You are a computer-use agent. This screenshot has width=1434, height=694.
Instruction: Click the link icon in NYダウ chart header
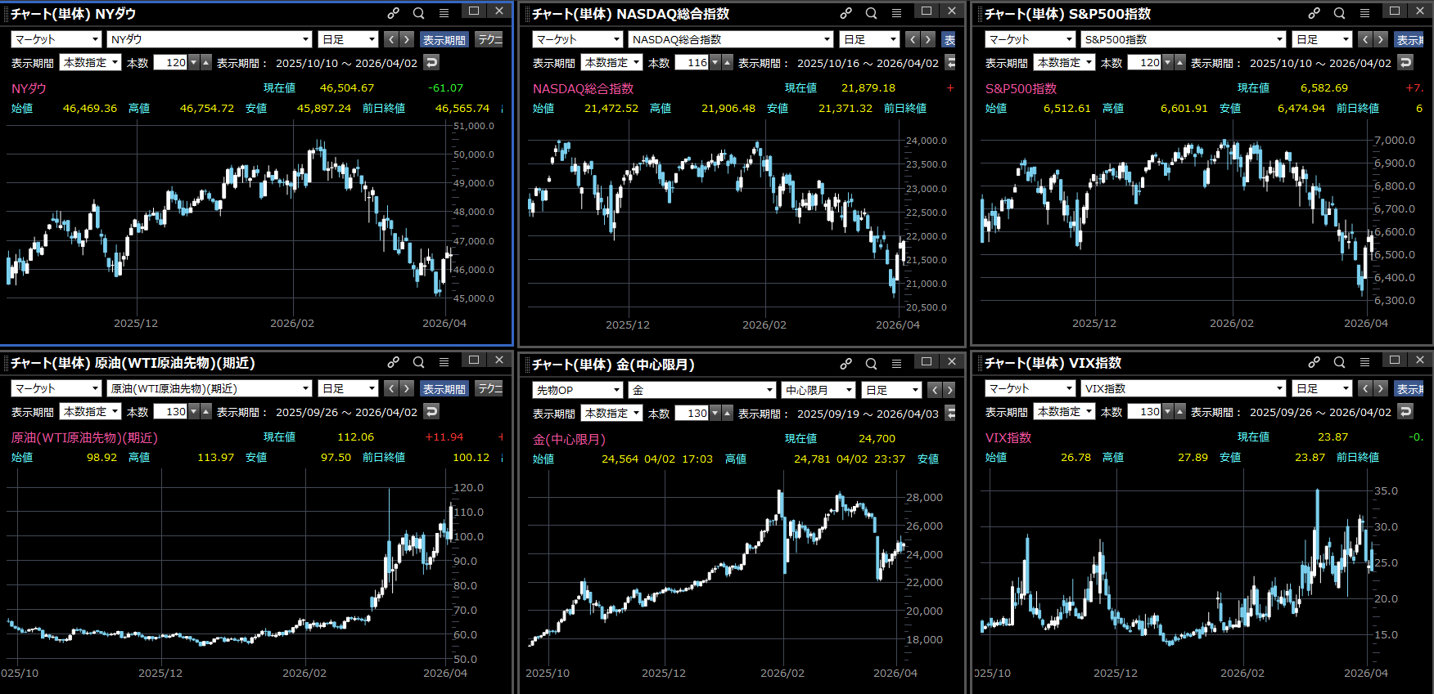click(394, 13)
